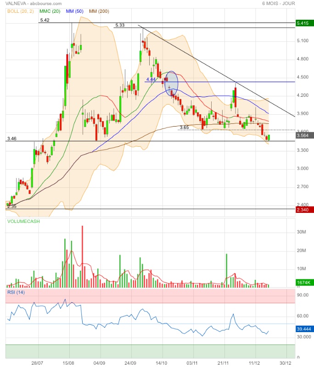Click the VALNEVA - abcbourse.com title
This screenshot has width=314, height=367.
point(34,4)
